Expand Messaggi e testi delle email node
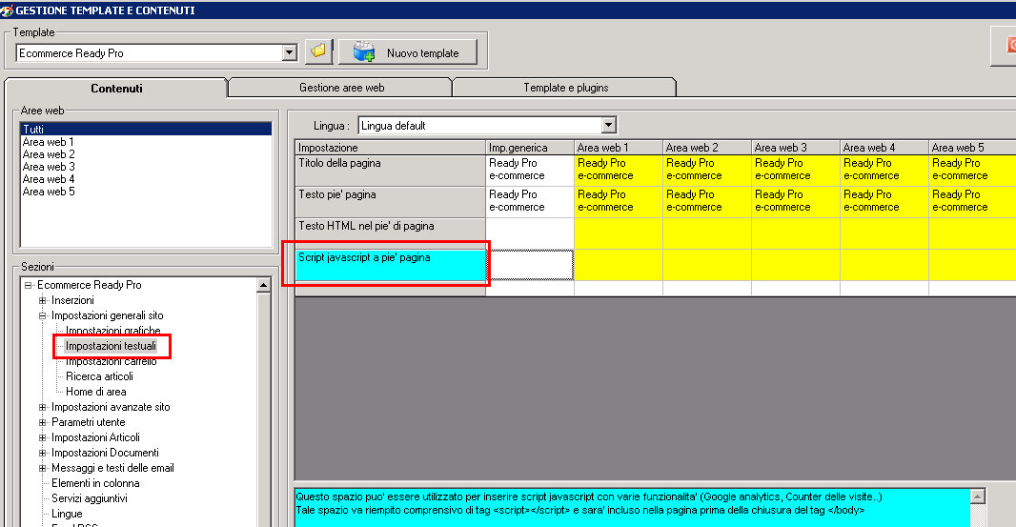The image size is (1016, 527). 42,468
